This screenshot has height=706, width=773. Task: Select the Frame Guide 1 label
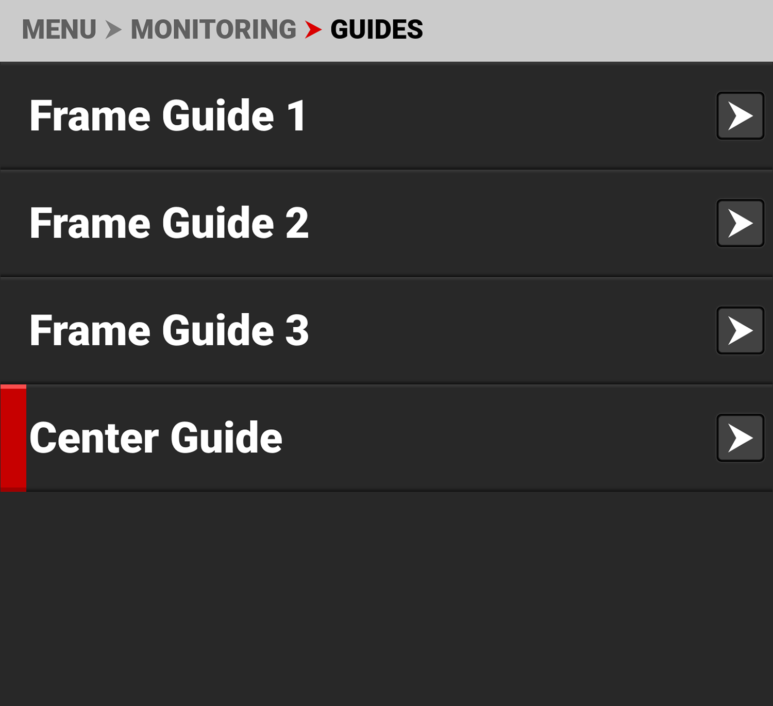coord(168,116)
